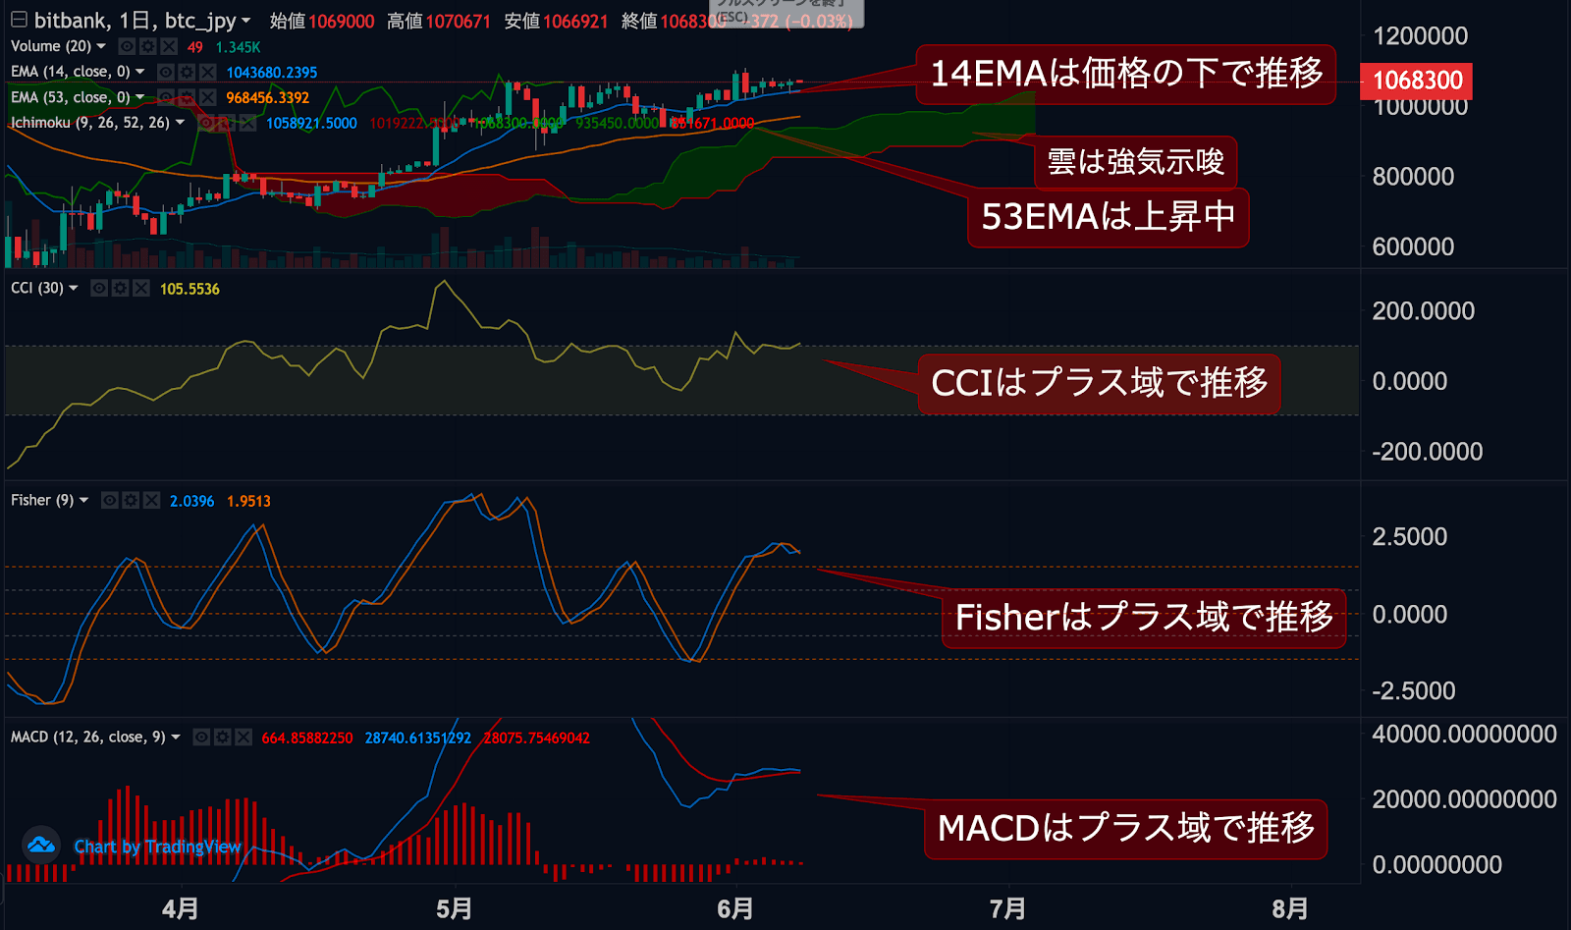This screenshot has width=1571, height=930.
Task: Remove the EMA (14, close, 0) indicator
Action: [207, 72]
